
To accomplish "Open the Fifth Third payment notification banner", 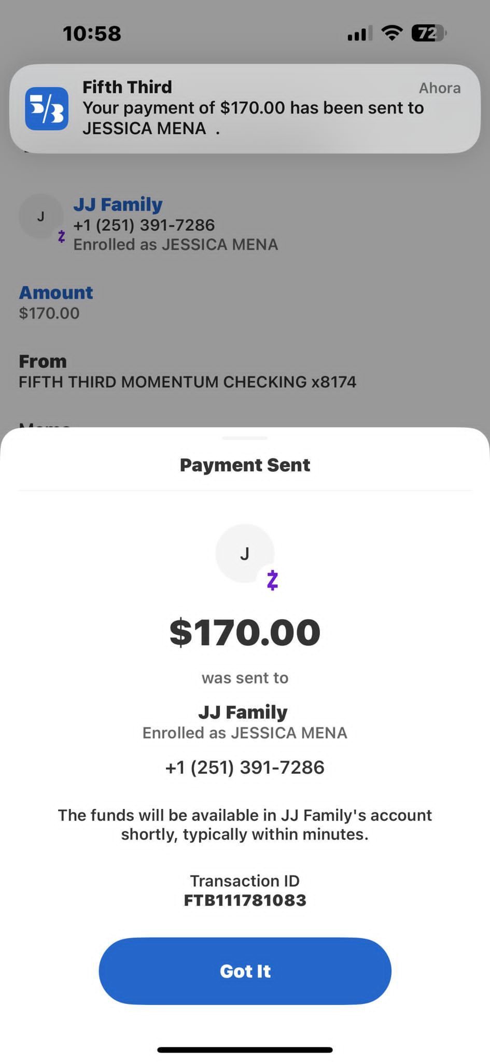I will tap(254, 108).
